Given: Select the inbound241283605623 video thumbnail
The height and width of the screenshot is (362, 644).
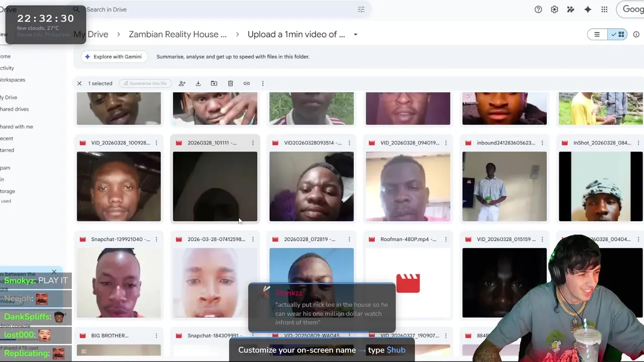Looking at the screenshot, I should click(x=505, y=187).
